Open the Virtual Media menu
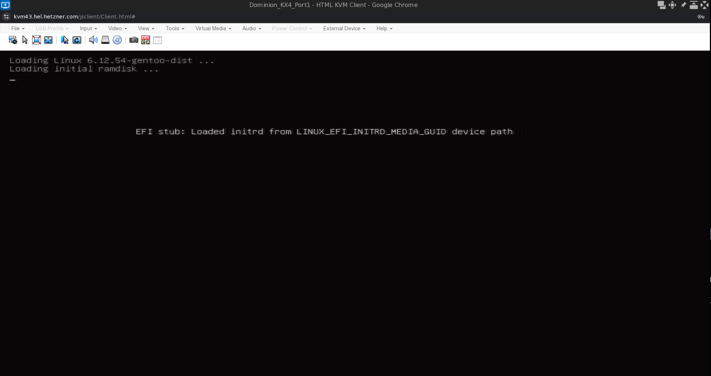 pos(213,28)
